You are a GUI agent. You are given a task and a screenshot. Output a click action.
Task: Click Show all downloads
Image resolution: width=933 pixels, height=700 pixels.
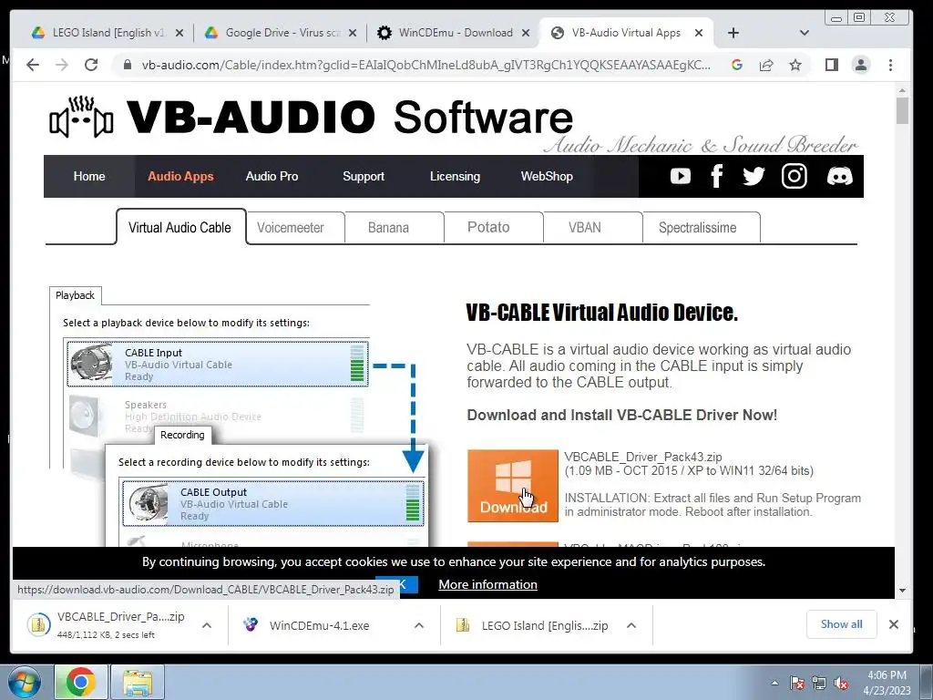click(841, 623)
